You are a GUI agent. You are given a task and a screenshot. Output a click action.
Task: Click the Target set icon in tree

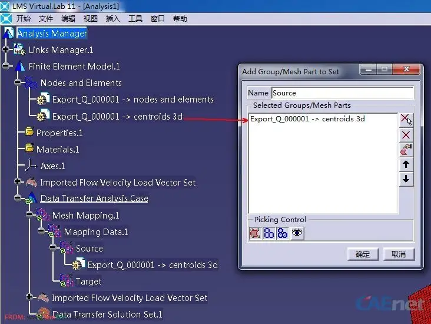67,280
